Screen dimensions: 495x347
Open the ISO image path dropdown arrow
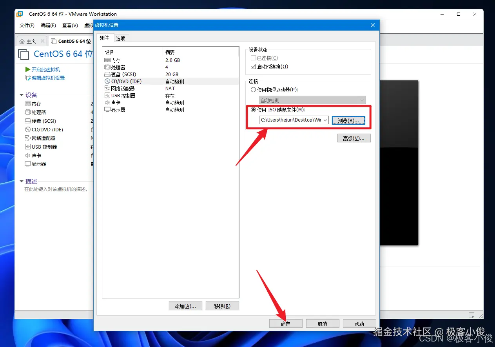[326, 120]
